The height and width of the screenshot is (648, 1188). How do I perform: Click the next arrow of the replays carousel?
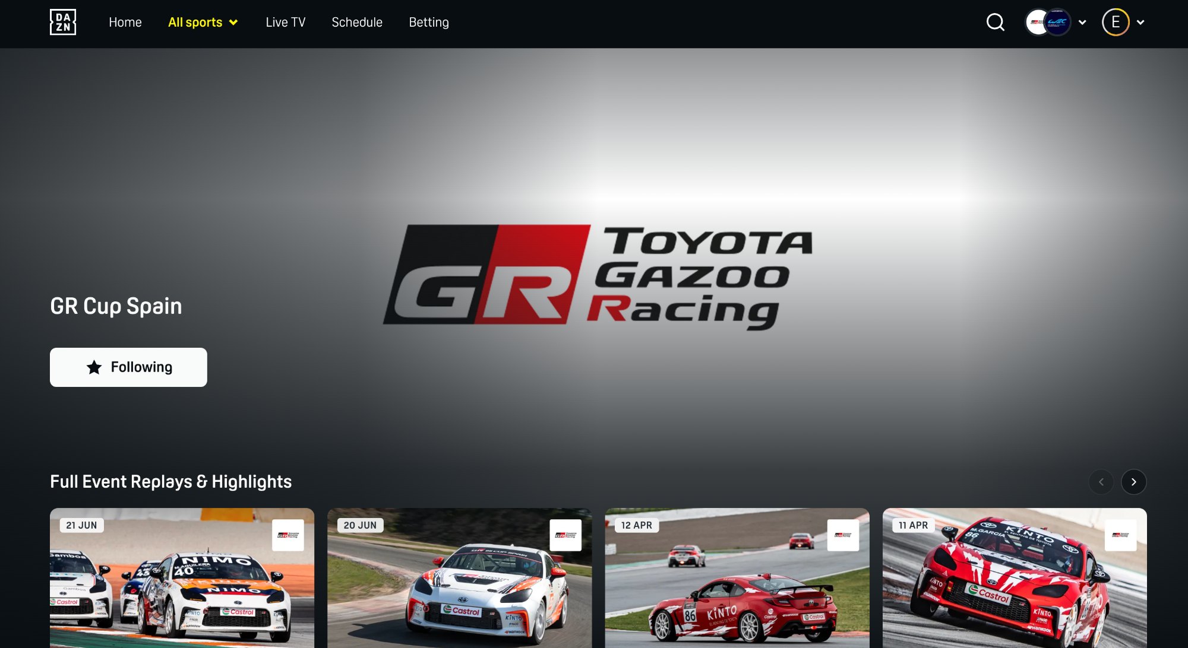[1134, 482]
